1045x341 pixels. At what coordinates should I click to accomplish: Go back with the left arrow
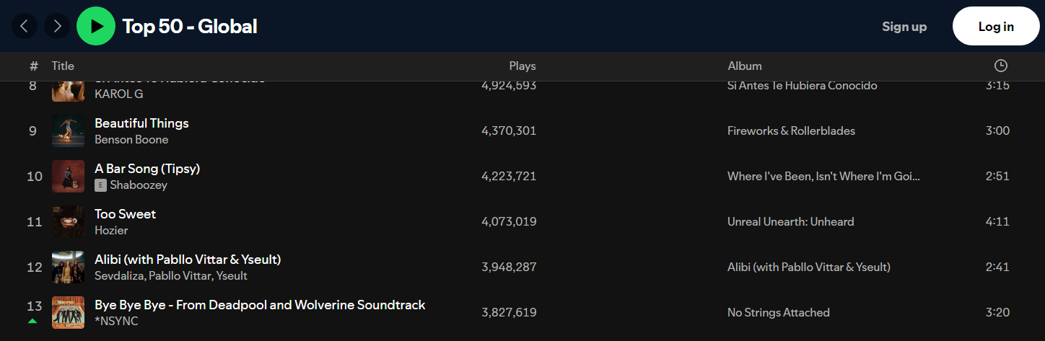24,27
